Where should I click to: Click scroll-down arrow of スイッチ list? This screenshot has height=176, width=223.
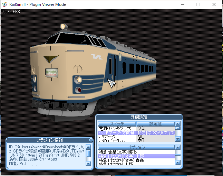(178, 139)
